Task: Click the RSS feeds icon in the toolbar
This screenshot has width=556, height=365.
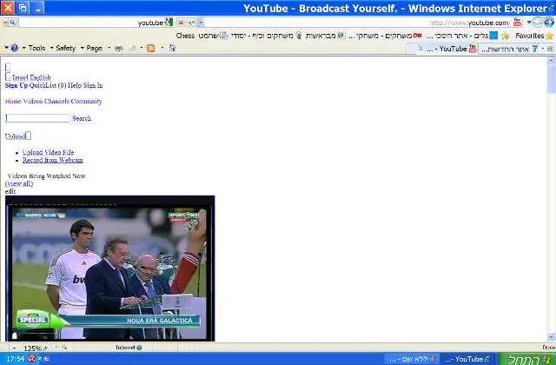Action: click(151, 48)
